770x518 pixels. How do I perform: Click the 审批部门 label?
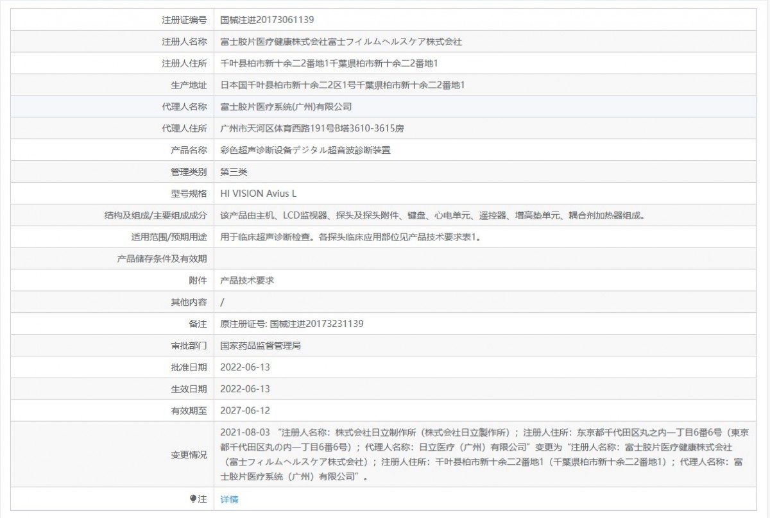point(189,346)
